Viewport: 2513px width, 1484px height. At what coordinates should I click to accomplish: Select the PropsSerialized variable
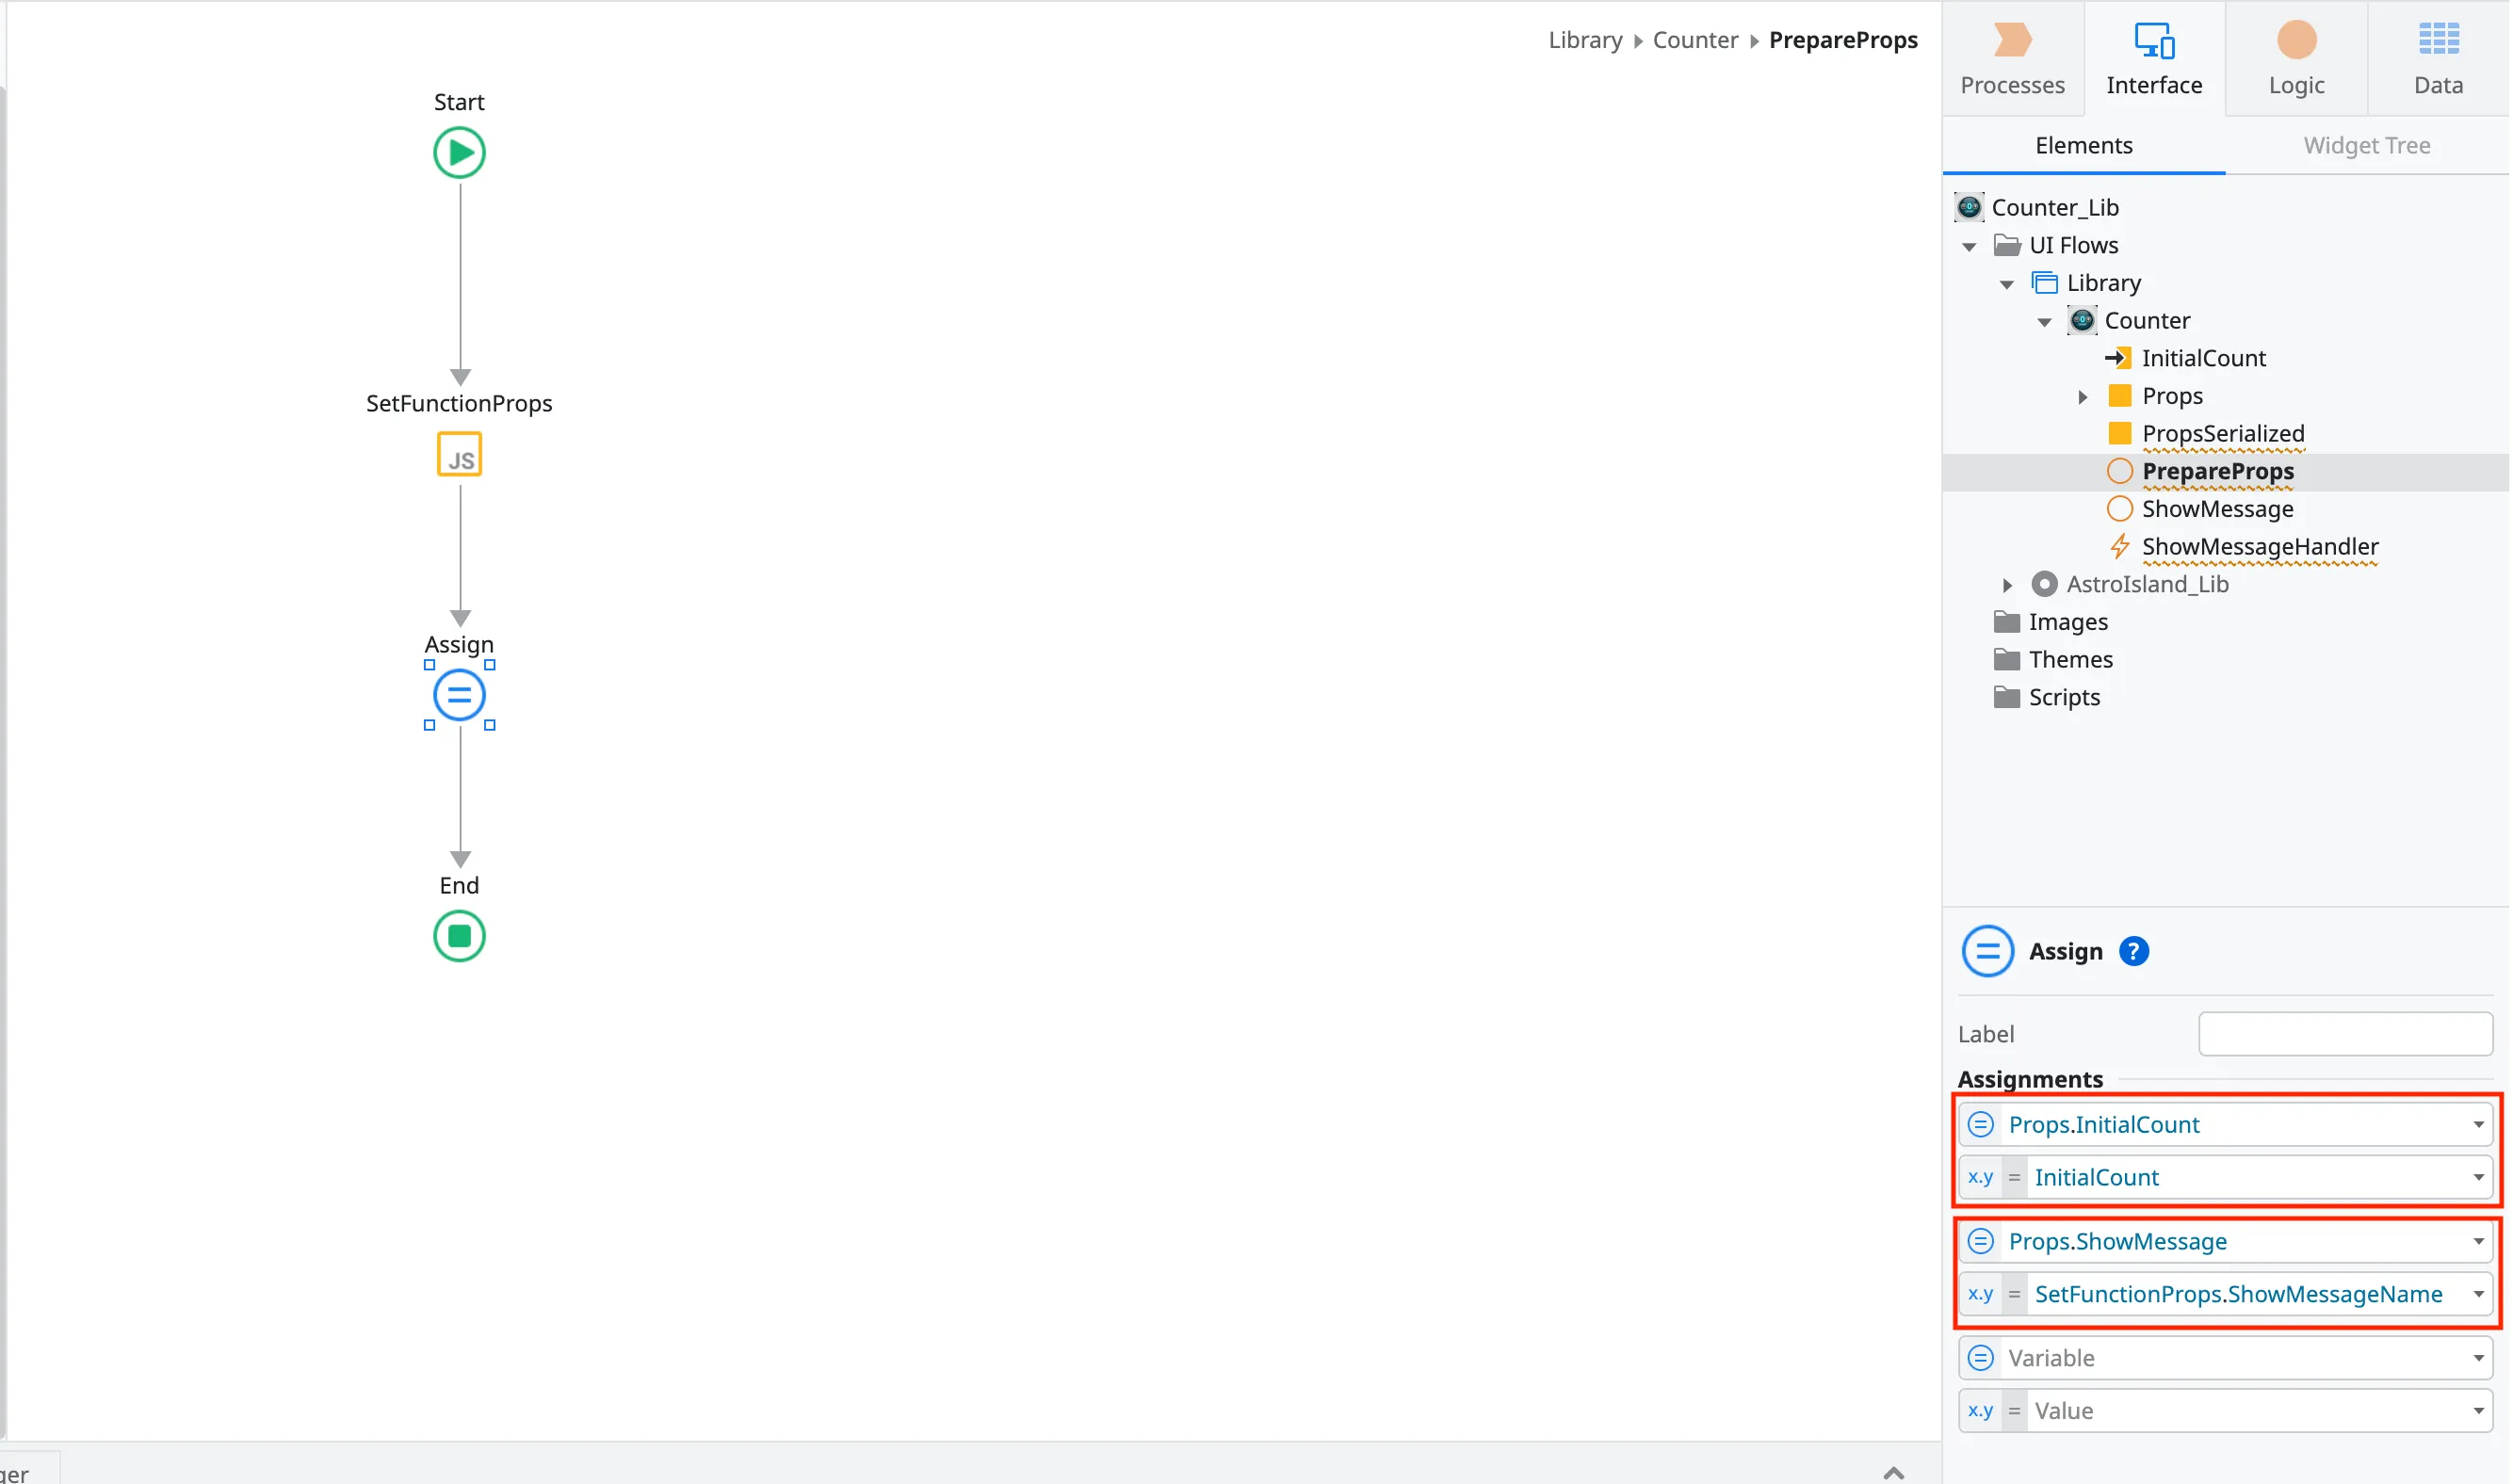[x=2221, y=434]
